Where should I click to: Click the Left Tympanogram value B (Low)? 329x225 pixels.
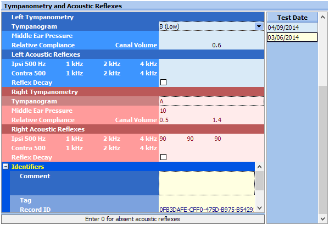click(x=169, y=26)
